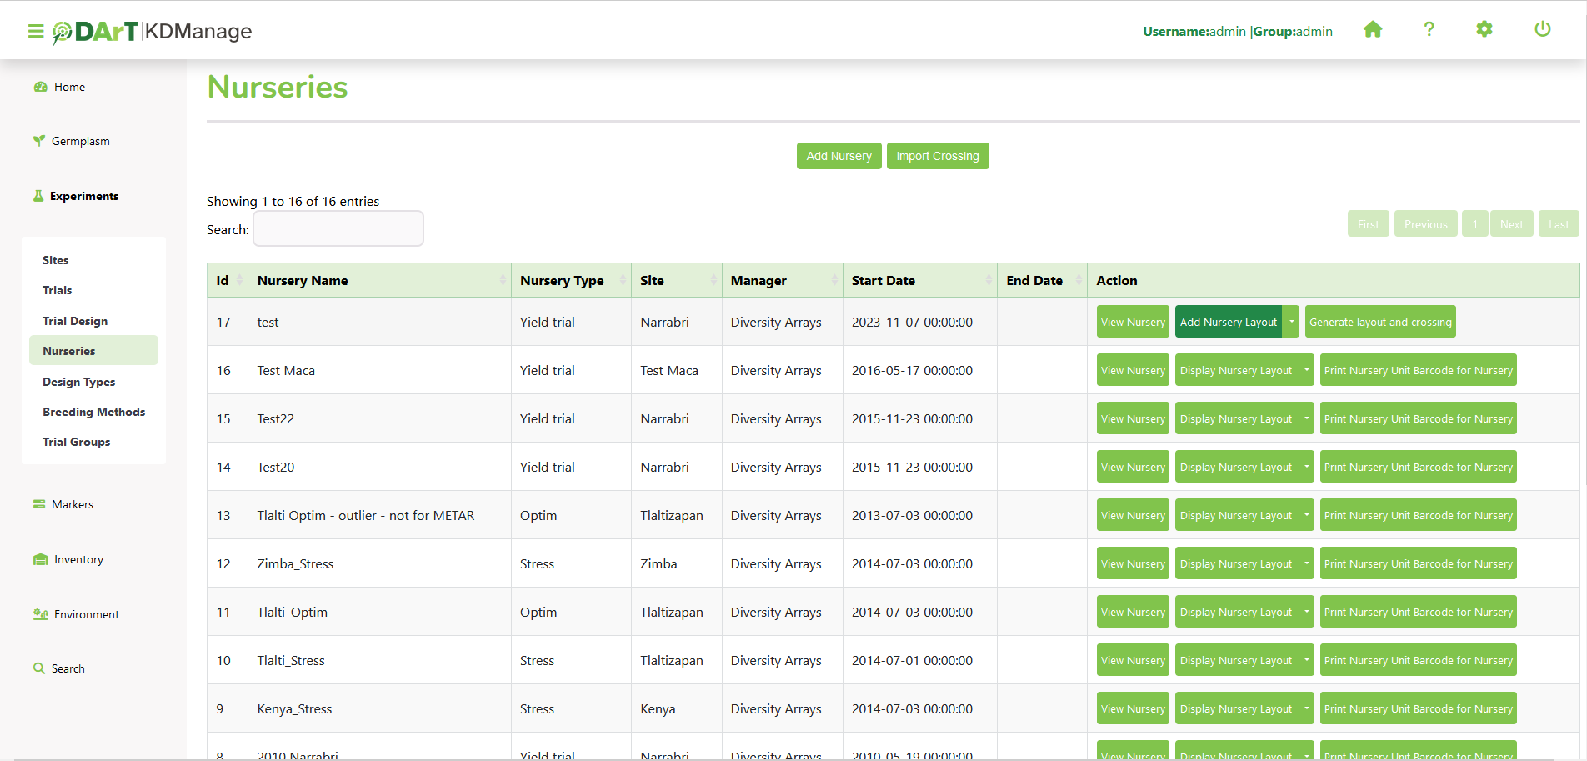The image size is (1587, 761).
Task: Go to the home page via house icon
Action: click(1373, 30)
